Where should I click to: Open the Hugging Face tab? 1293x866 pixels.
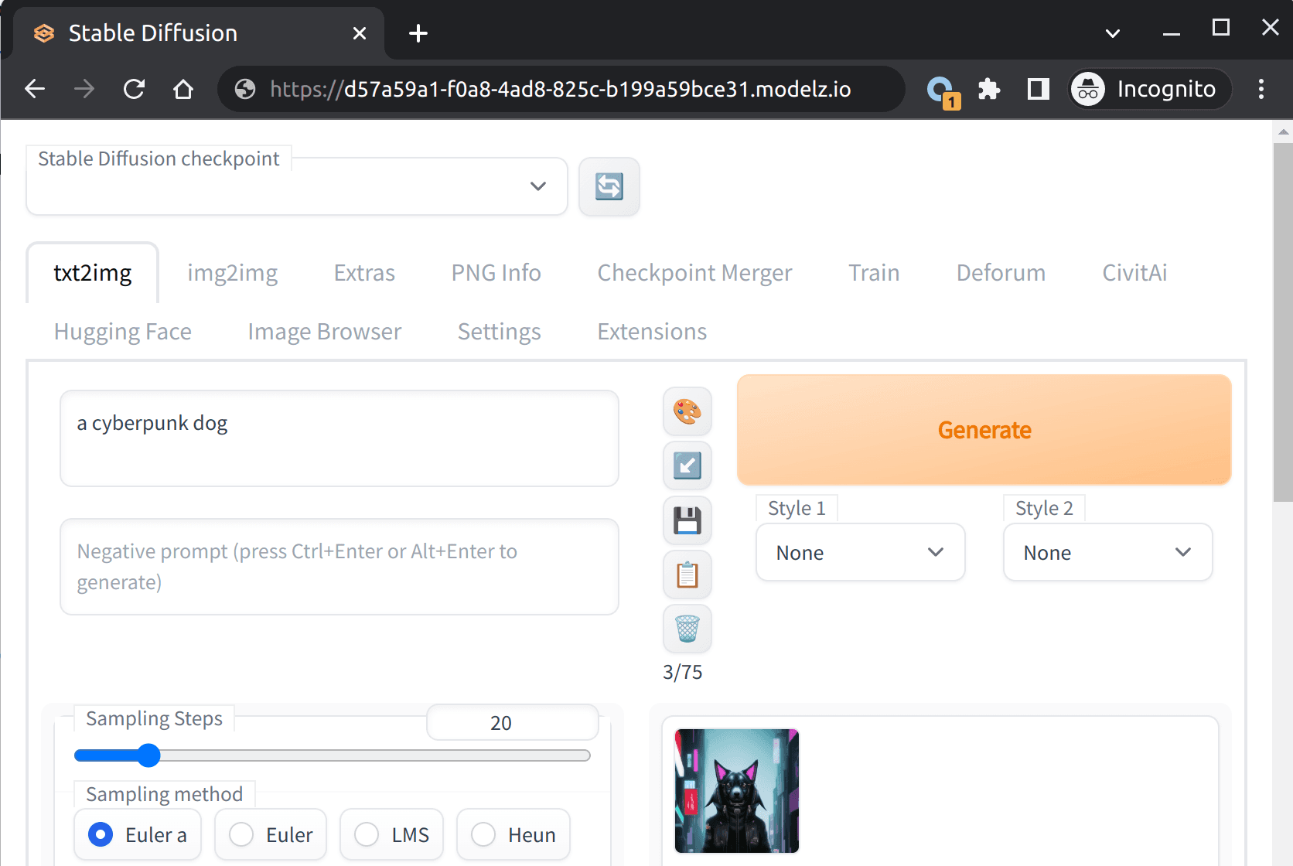pyautogui.click(x=123, y=332)
